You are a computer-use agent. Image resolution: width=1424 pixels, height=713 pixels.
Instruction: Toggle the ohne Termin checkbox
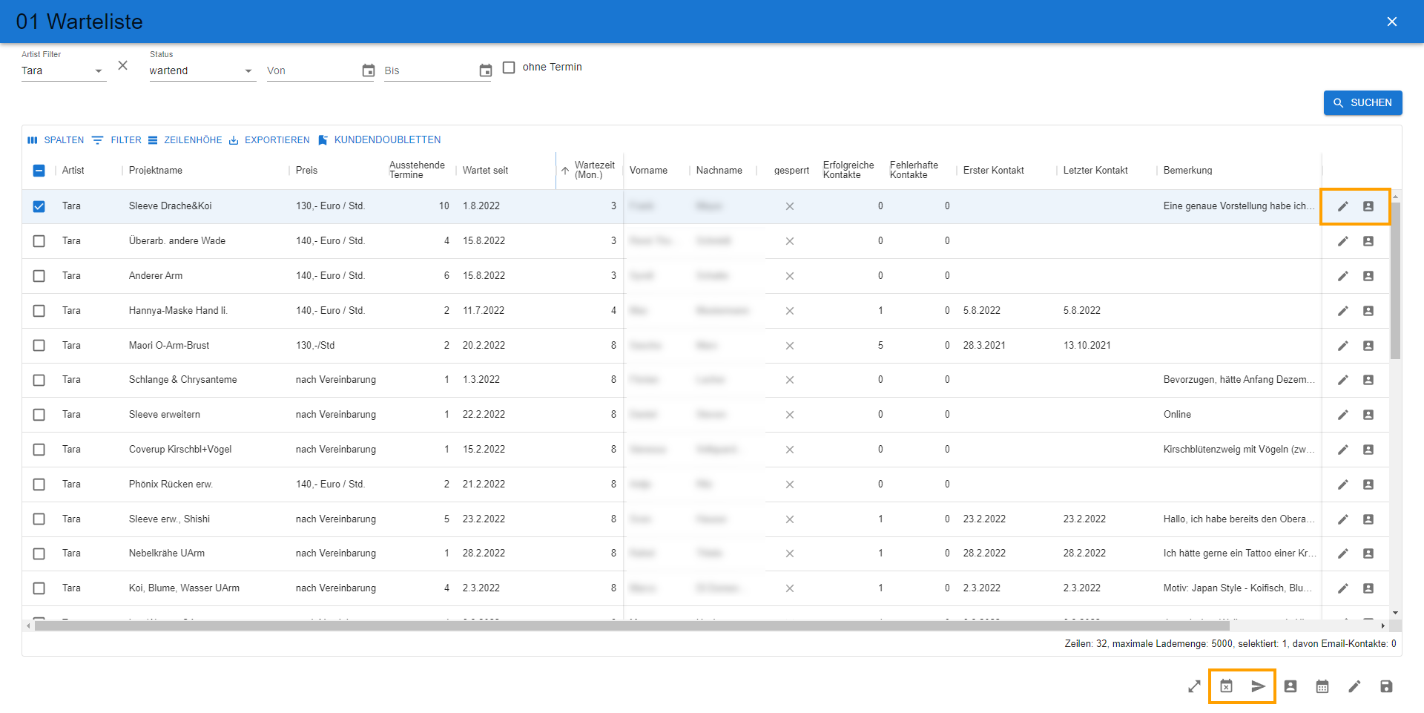tap(509, 68)
